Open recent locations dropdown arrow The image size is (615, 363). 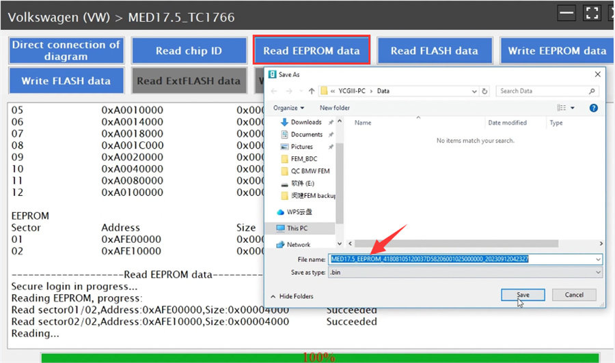coord(301,91)
